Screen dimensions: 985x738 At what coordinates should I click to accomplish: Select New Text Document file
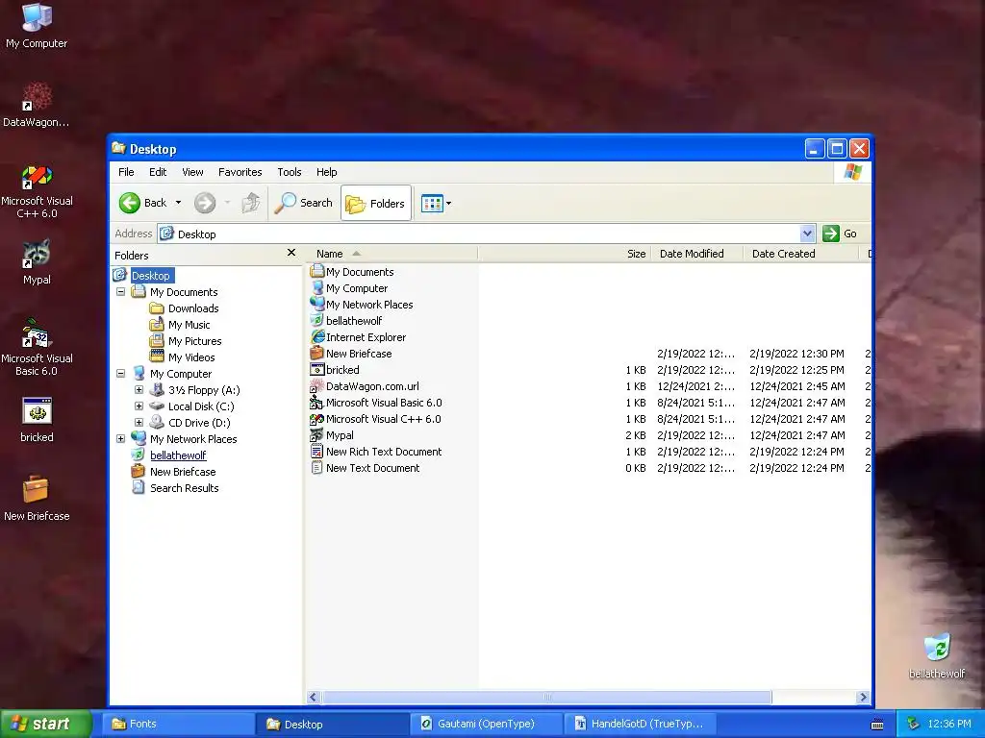tap(365, 468)
